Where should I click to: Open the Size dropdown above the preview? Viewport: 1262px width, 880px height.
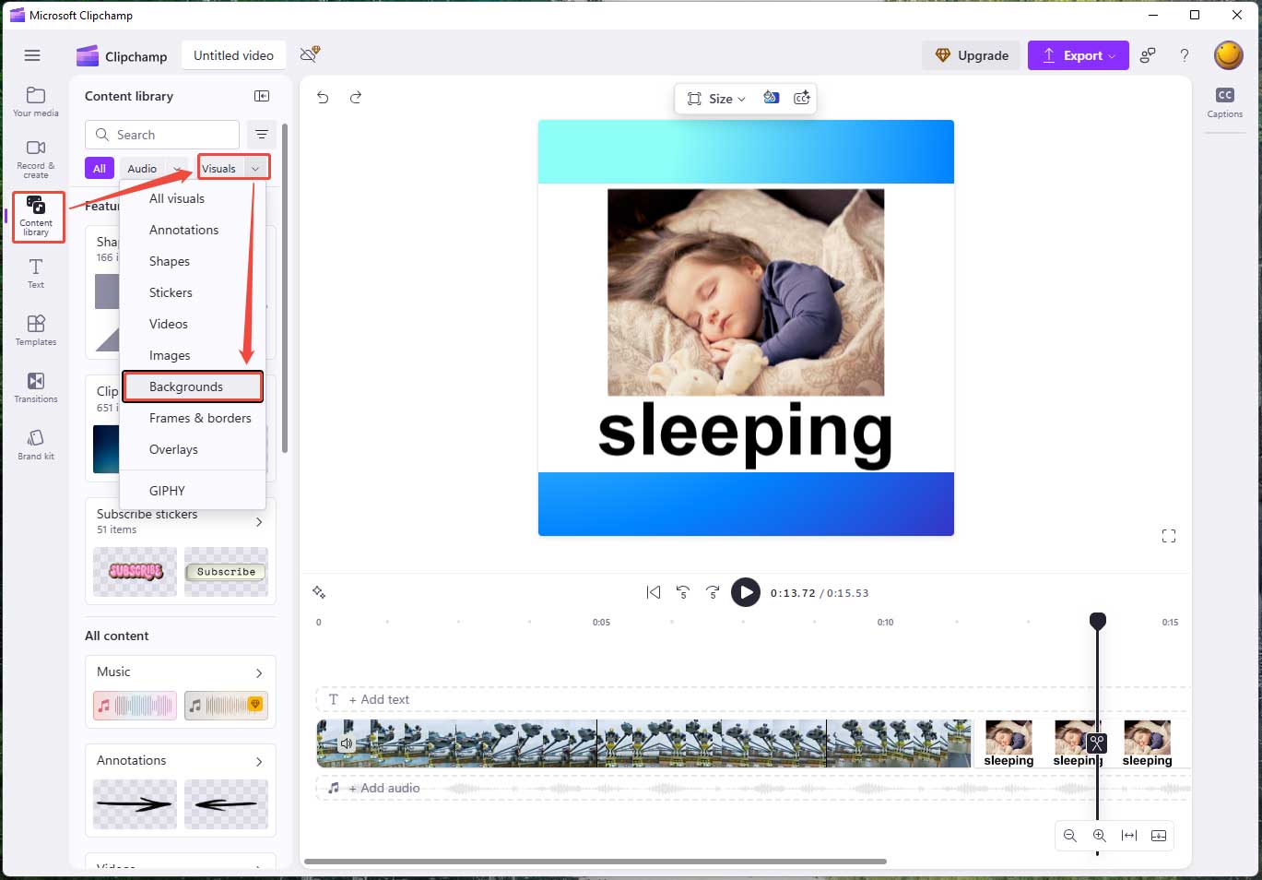(x=715, y=99)
